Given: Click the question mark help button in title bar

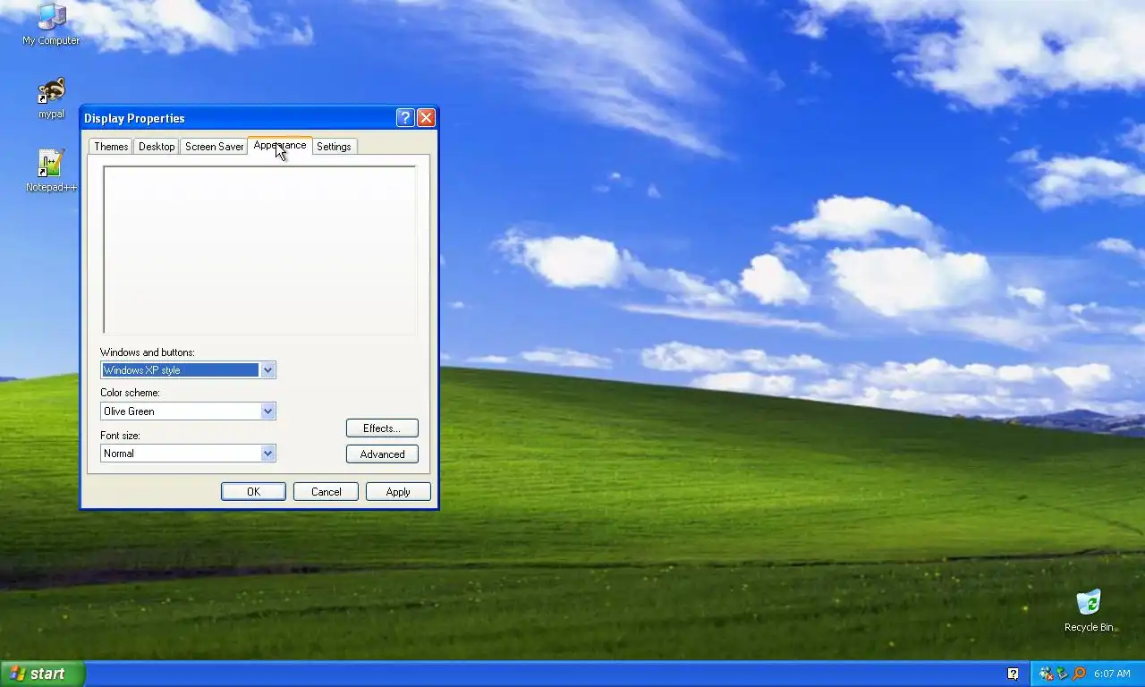Looking at the screenshot, I should click(405, 118).
